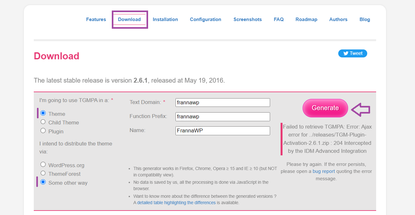This screenshot has width=415, height=215.
Task: Choose the Plugin radio option
Action: pyautogui.click(x=43, y=130)
